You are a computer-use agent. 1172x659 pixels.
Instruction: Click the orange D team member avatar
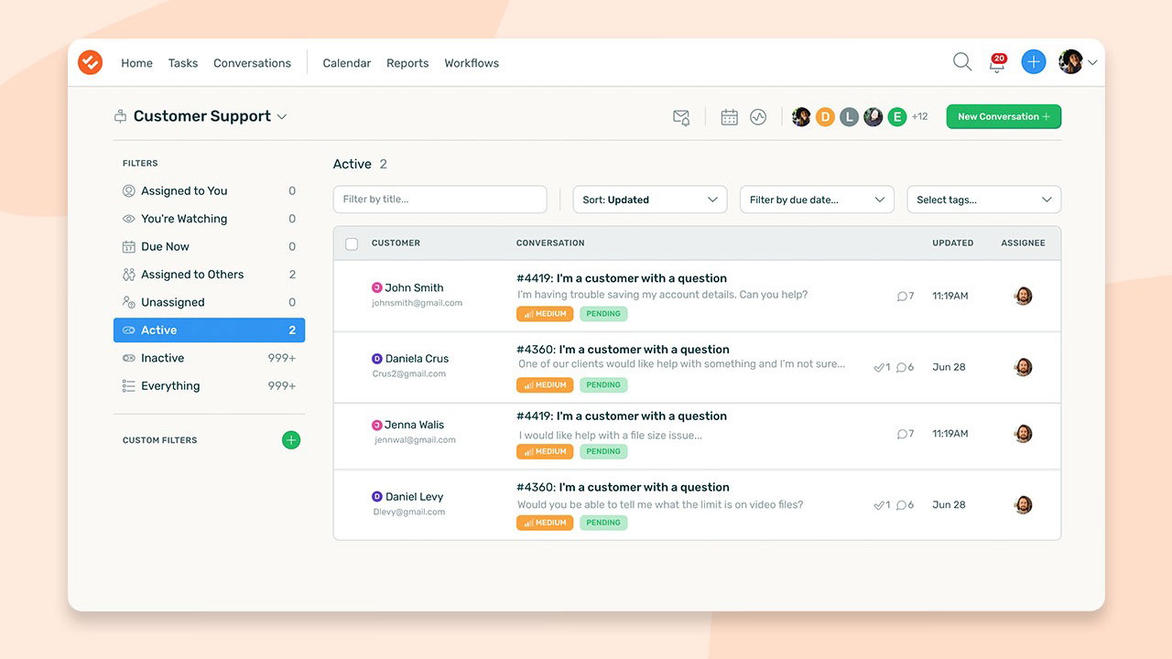825,117
